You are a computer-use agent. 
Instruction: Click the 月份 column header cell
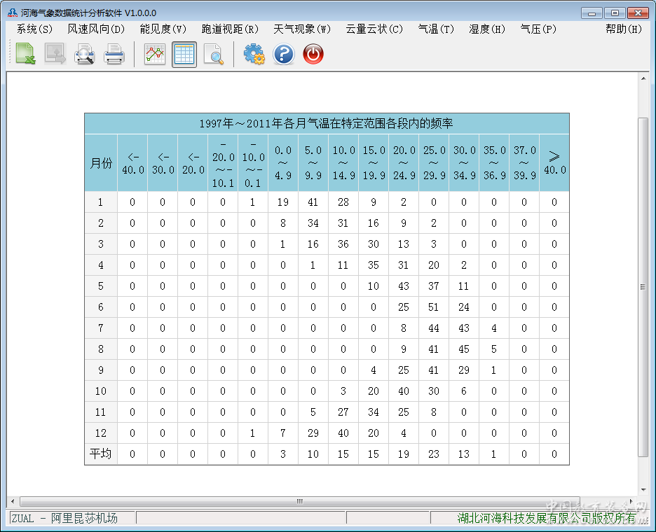tap(101, 163)
